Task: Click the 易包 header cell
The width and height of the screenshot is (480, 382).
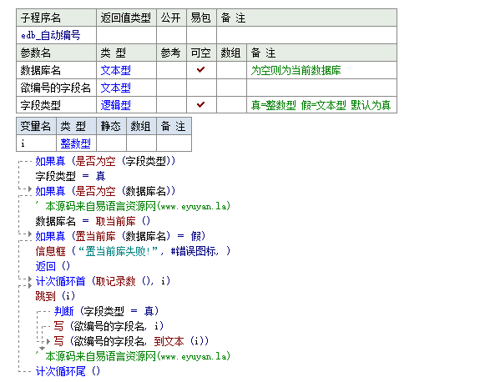Action: pos(201,18)
